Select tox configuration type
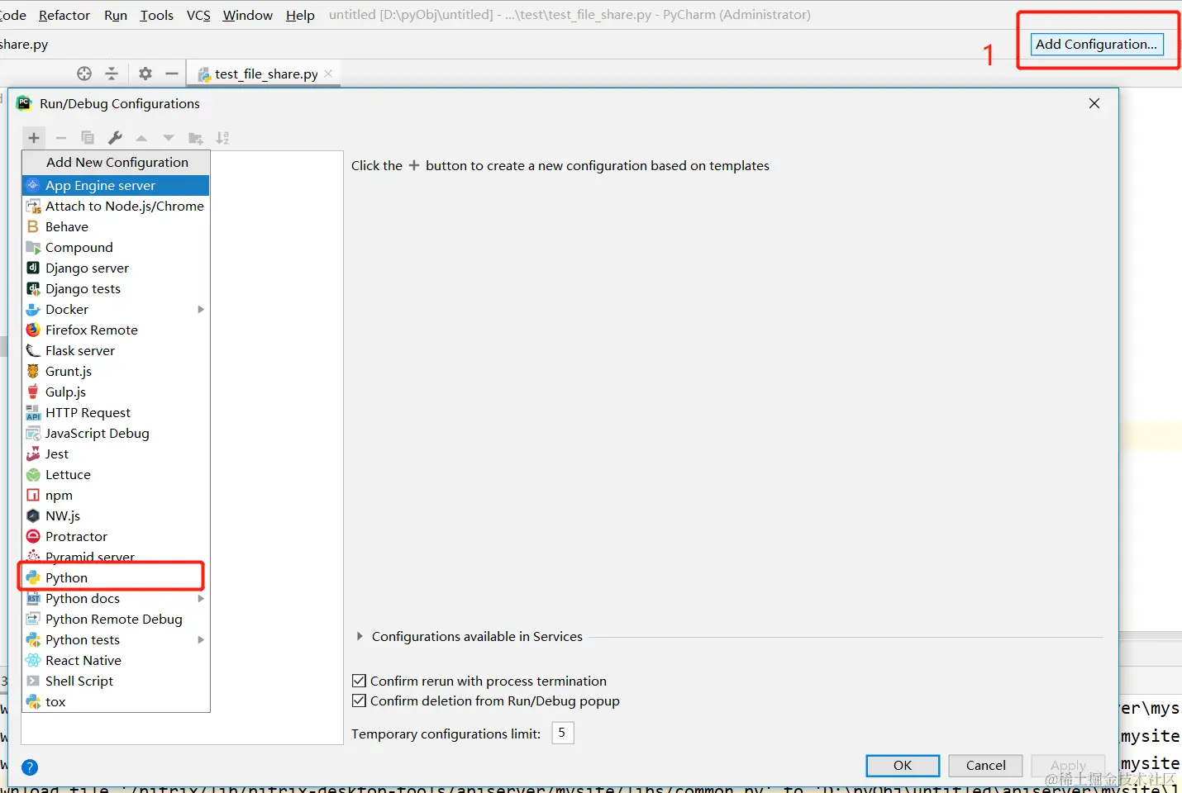This screenshot has height=793, width=1182. tap(116, 701)
